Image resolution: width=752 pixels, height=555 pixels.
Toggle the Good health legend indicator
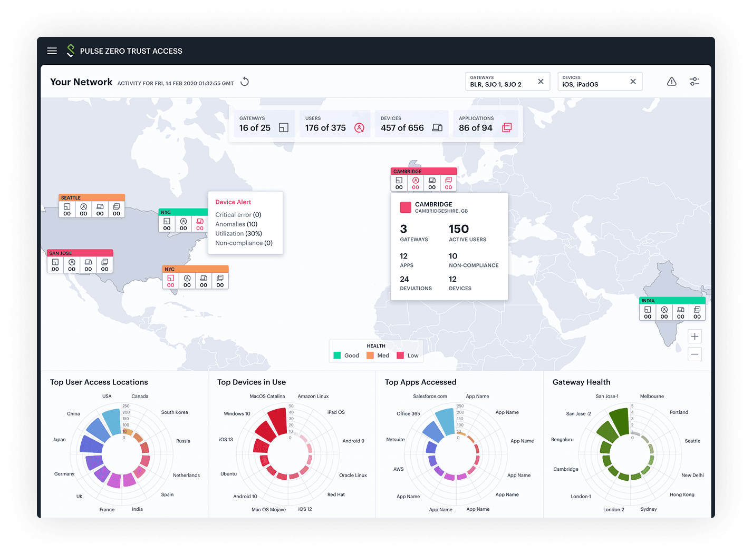point(338,355)
